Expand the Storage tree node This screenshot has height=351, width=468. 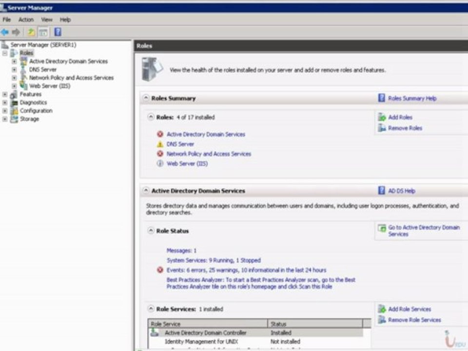(x=5, y=119)
